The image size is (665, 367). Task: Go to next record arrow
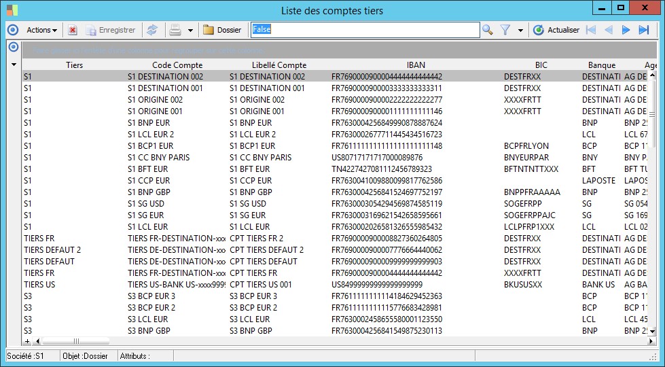pos(626,30)
